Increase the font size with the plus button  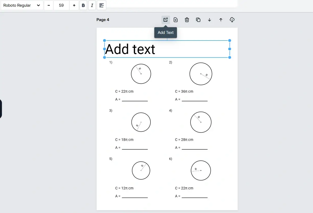click(74, 5)
